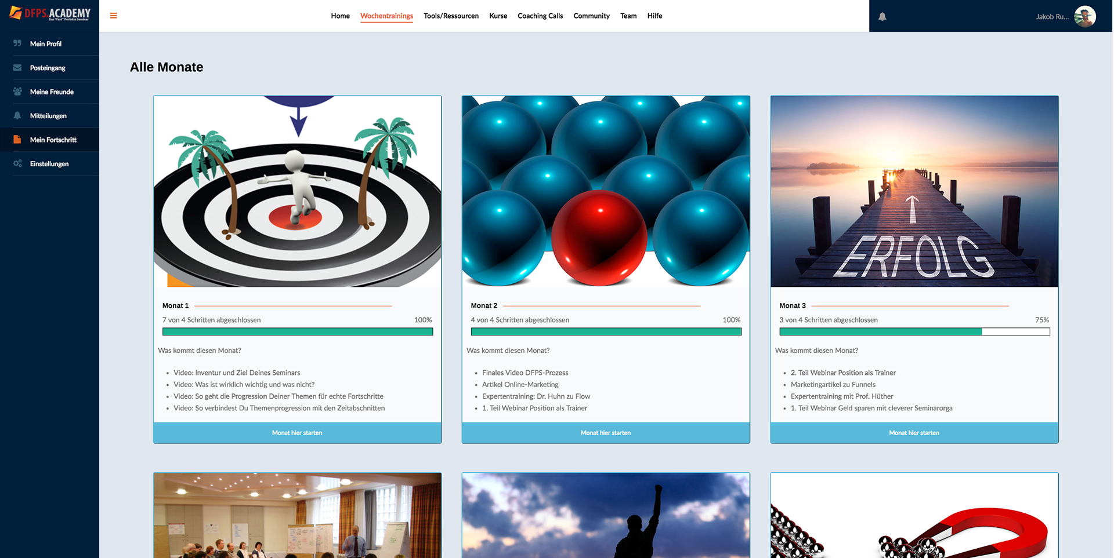
Task: Click the Posteingang envelope icon
Action: [x=17, y=68]
